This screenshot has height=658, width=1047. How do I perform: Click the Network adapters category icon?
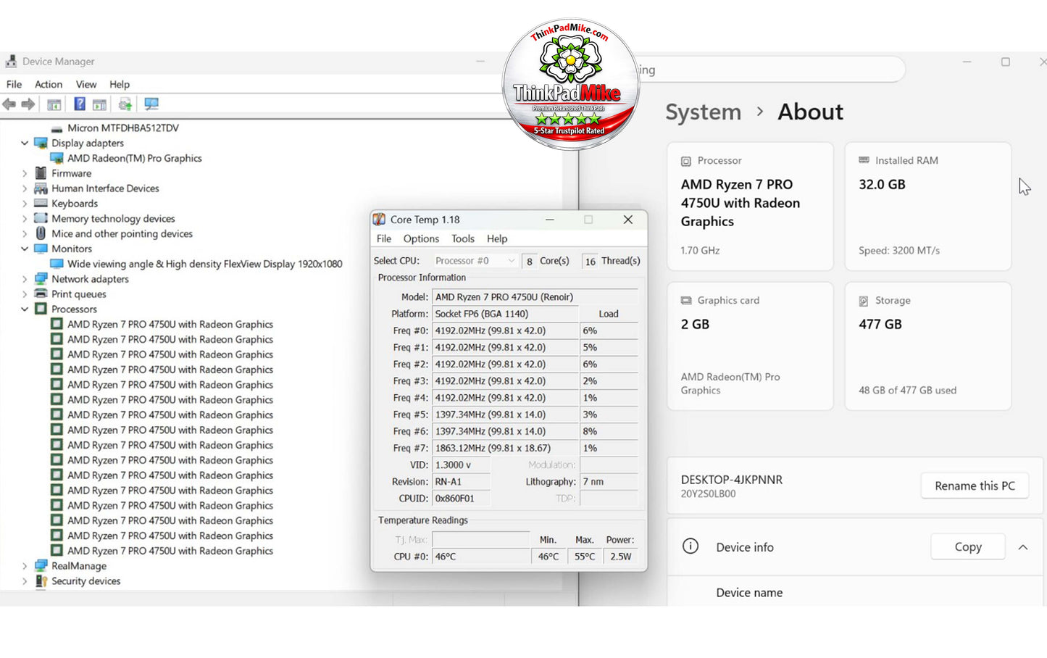[x=41, y=279]
